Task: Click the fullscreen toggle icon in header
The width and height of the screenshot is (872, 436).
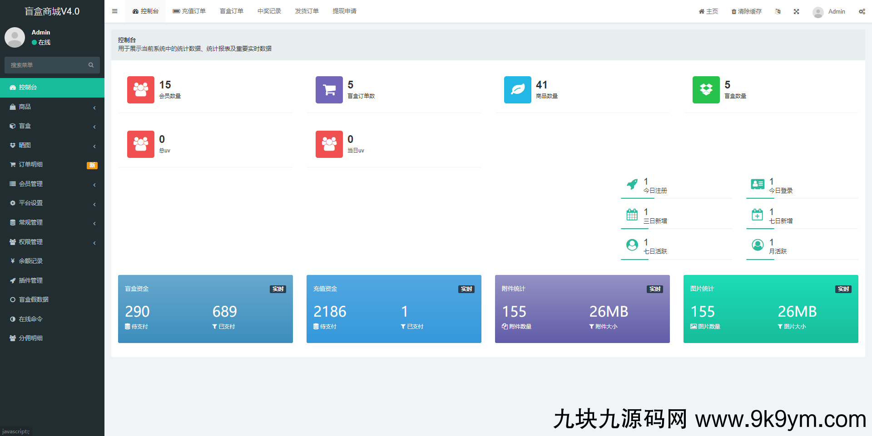Action: [x=796, y=12]
